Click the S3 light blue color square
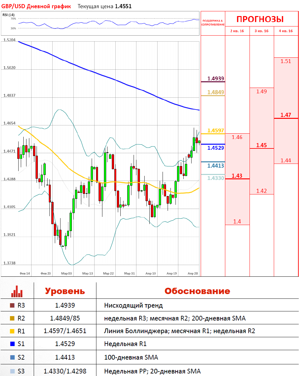 (12, 371)
